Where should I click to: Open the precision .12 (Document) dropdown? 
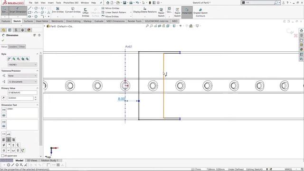tap(22, 82)
